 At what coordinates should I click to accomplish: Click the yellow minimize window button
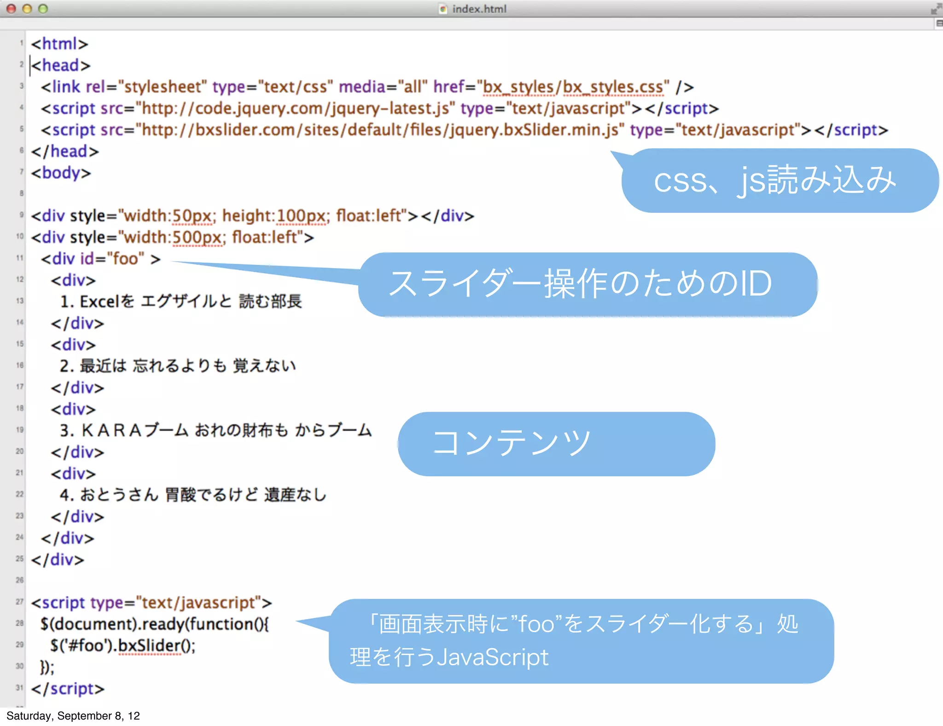click(27, 8)
